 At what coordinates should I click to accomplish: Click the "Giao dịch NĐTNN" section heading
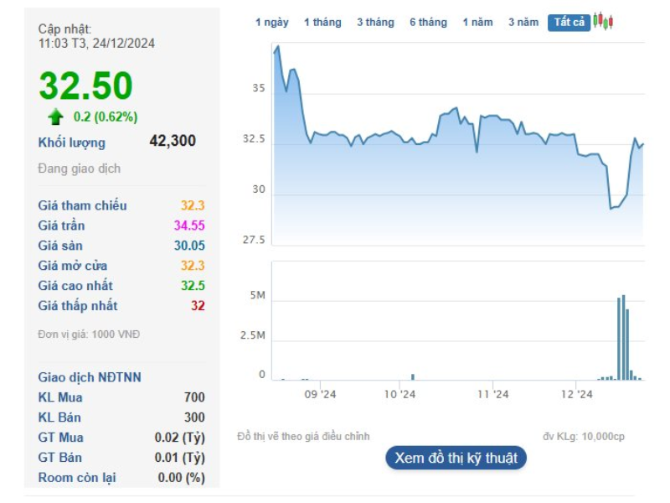tap(90, 377)
